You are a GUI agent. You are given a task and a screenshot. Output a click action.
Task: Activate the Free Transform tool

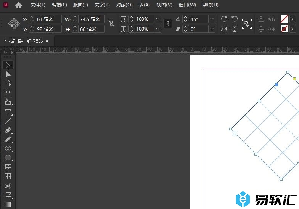pos(8,195)
